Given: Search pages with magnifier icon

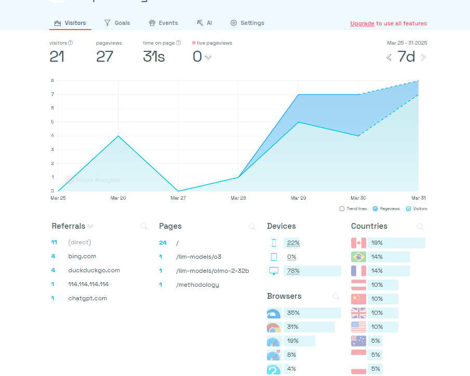Looking at the screenshot, I should [252, 227].
